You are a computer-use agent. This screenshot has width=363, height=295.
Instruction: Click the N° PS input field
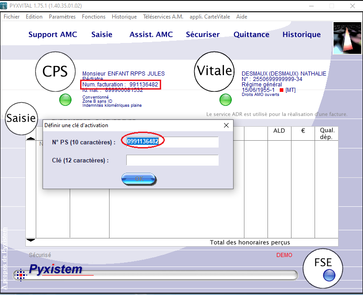pos(172,142)
